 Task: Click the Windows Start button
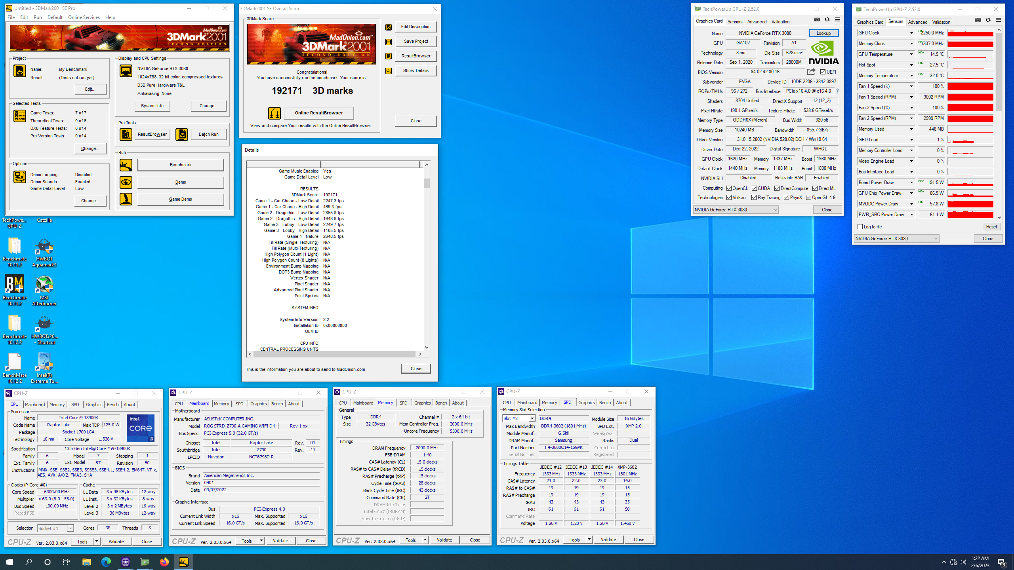pos(10,562)
